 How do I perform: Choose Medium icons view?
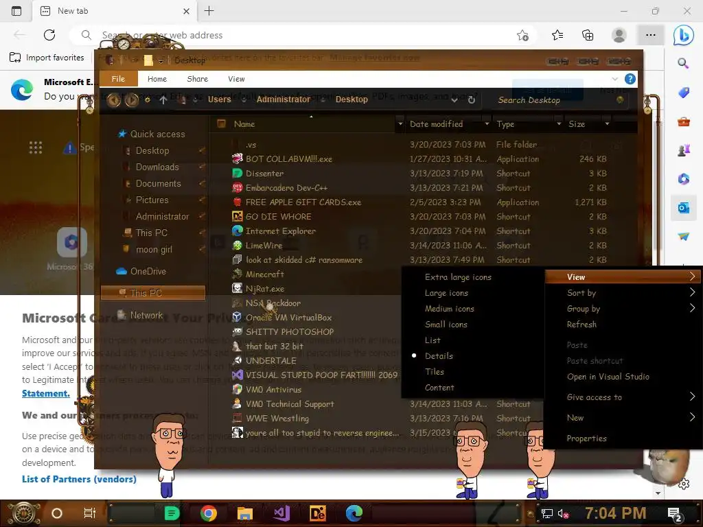(x=449, y=309)
